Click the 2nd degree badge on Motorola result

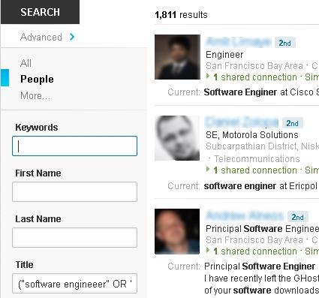293,123
